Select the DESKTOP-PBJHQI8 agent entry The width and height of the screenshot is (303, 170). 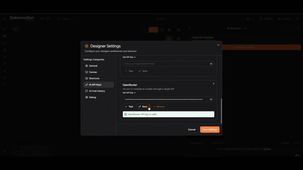[244, 39]
